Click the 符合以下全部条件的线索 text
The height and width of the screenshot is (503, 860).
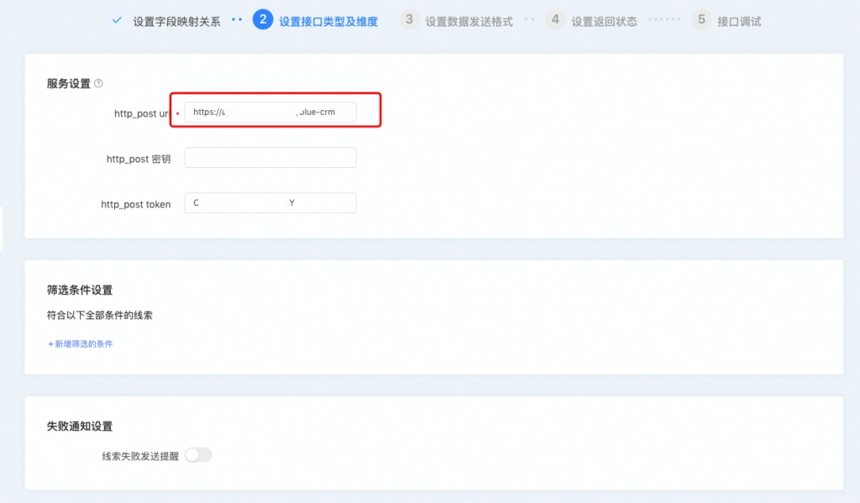click(100, 316)
